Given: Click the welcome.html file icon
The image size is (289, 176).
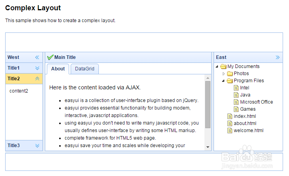Looking at the screenshot, I should tap(230, 131).
